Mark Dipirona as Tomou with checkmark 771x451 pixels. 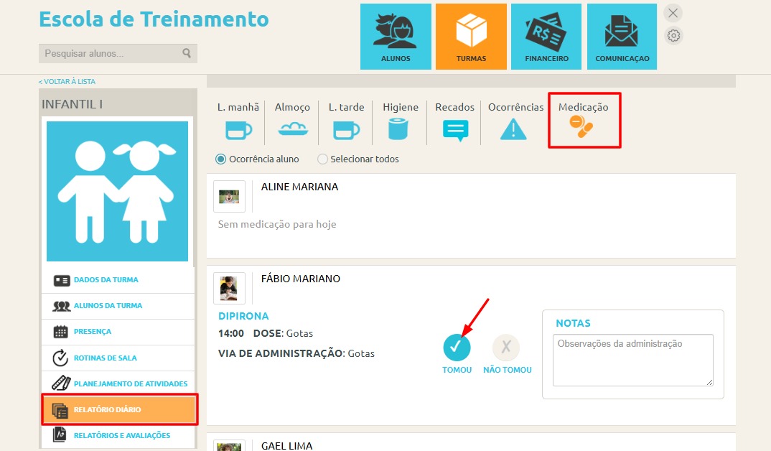(x=457, y=347)
